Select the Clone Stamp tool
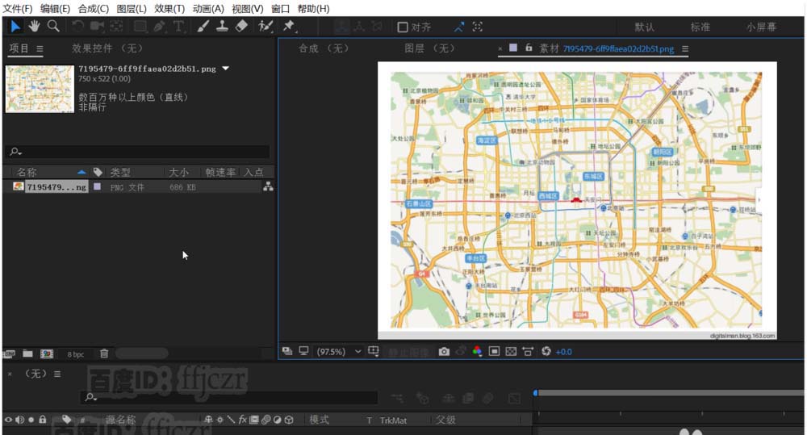Image resolution: width=807 pixels, height=435 pixels. pos(222,27)
